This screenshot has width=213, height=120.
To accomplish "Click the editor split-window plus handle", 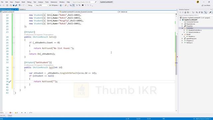I will pyautogui.click(x=176, y=14).
